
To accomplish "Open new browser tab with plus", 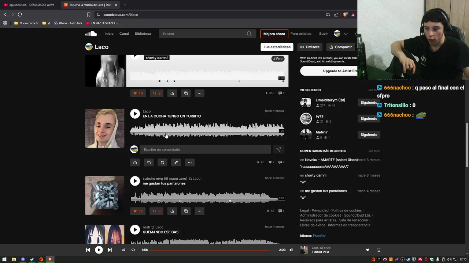I will 125,5.
